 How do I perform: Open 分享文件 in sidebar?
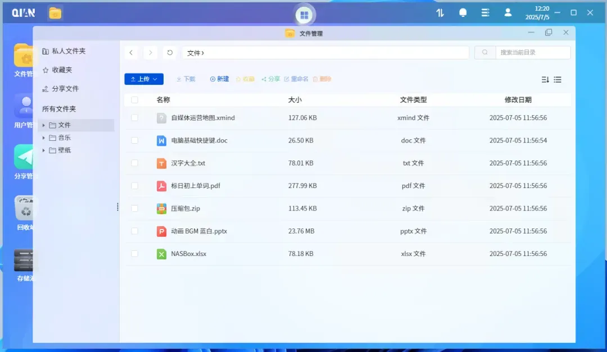[60, 89]
